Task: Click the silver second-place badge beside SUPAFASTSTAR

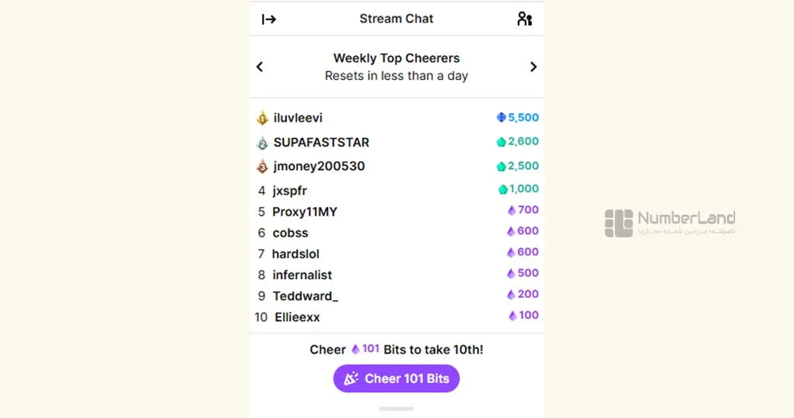Action: pos(262,143)
